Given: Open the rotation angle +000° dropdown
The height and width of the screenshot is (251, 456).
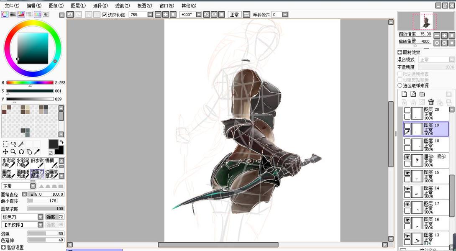Looking at the screenshot, I should pos(199,14).
